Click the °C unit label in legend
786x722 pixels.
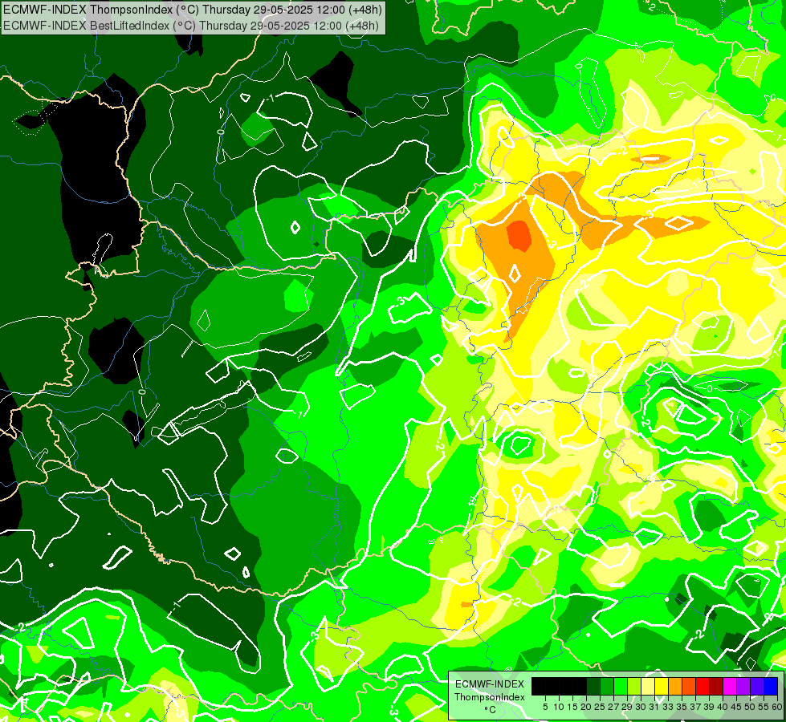[x=491, y=710]
